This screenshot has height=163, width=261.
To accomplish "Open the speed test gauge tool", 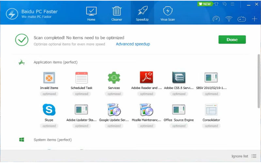I will (216, 19).
